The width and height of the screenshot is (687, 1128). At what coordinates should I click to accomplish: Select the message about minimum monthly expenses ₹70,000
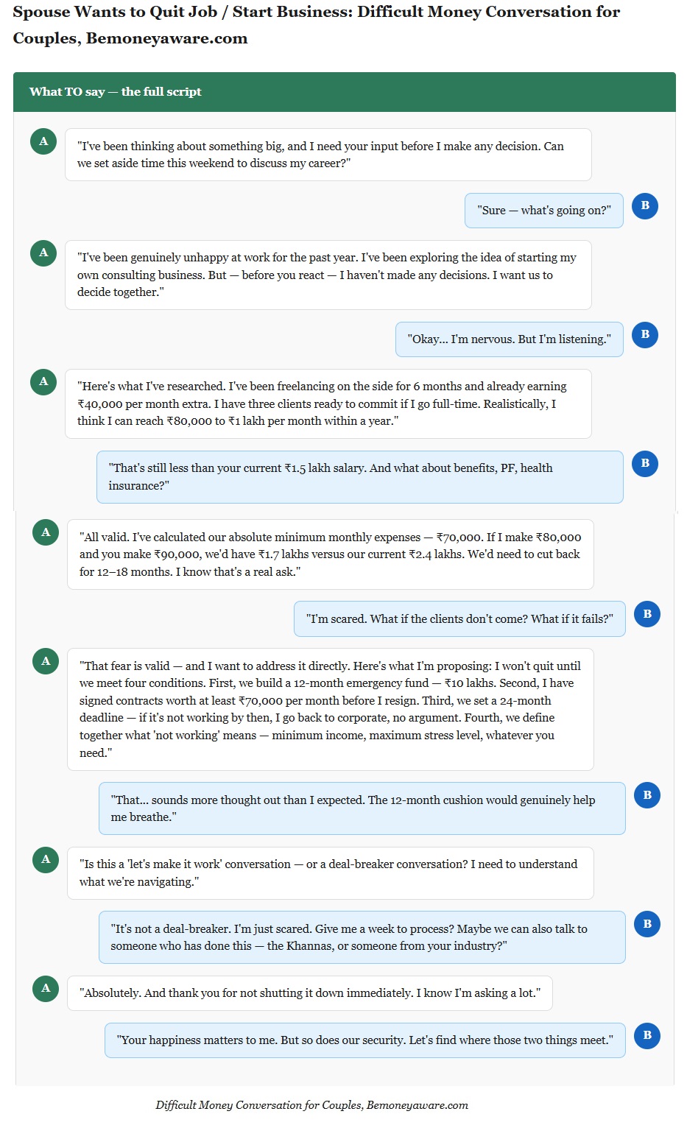(x=330, y=554)
